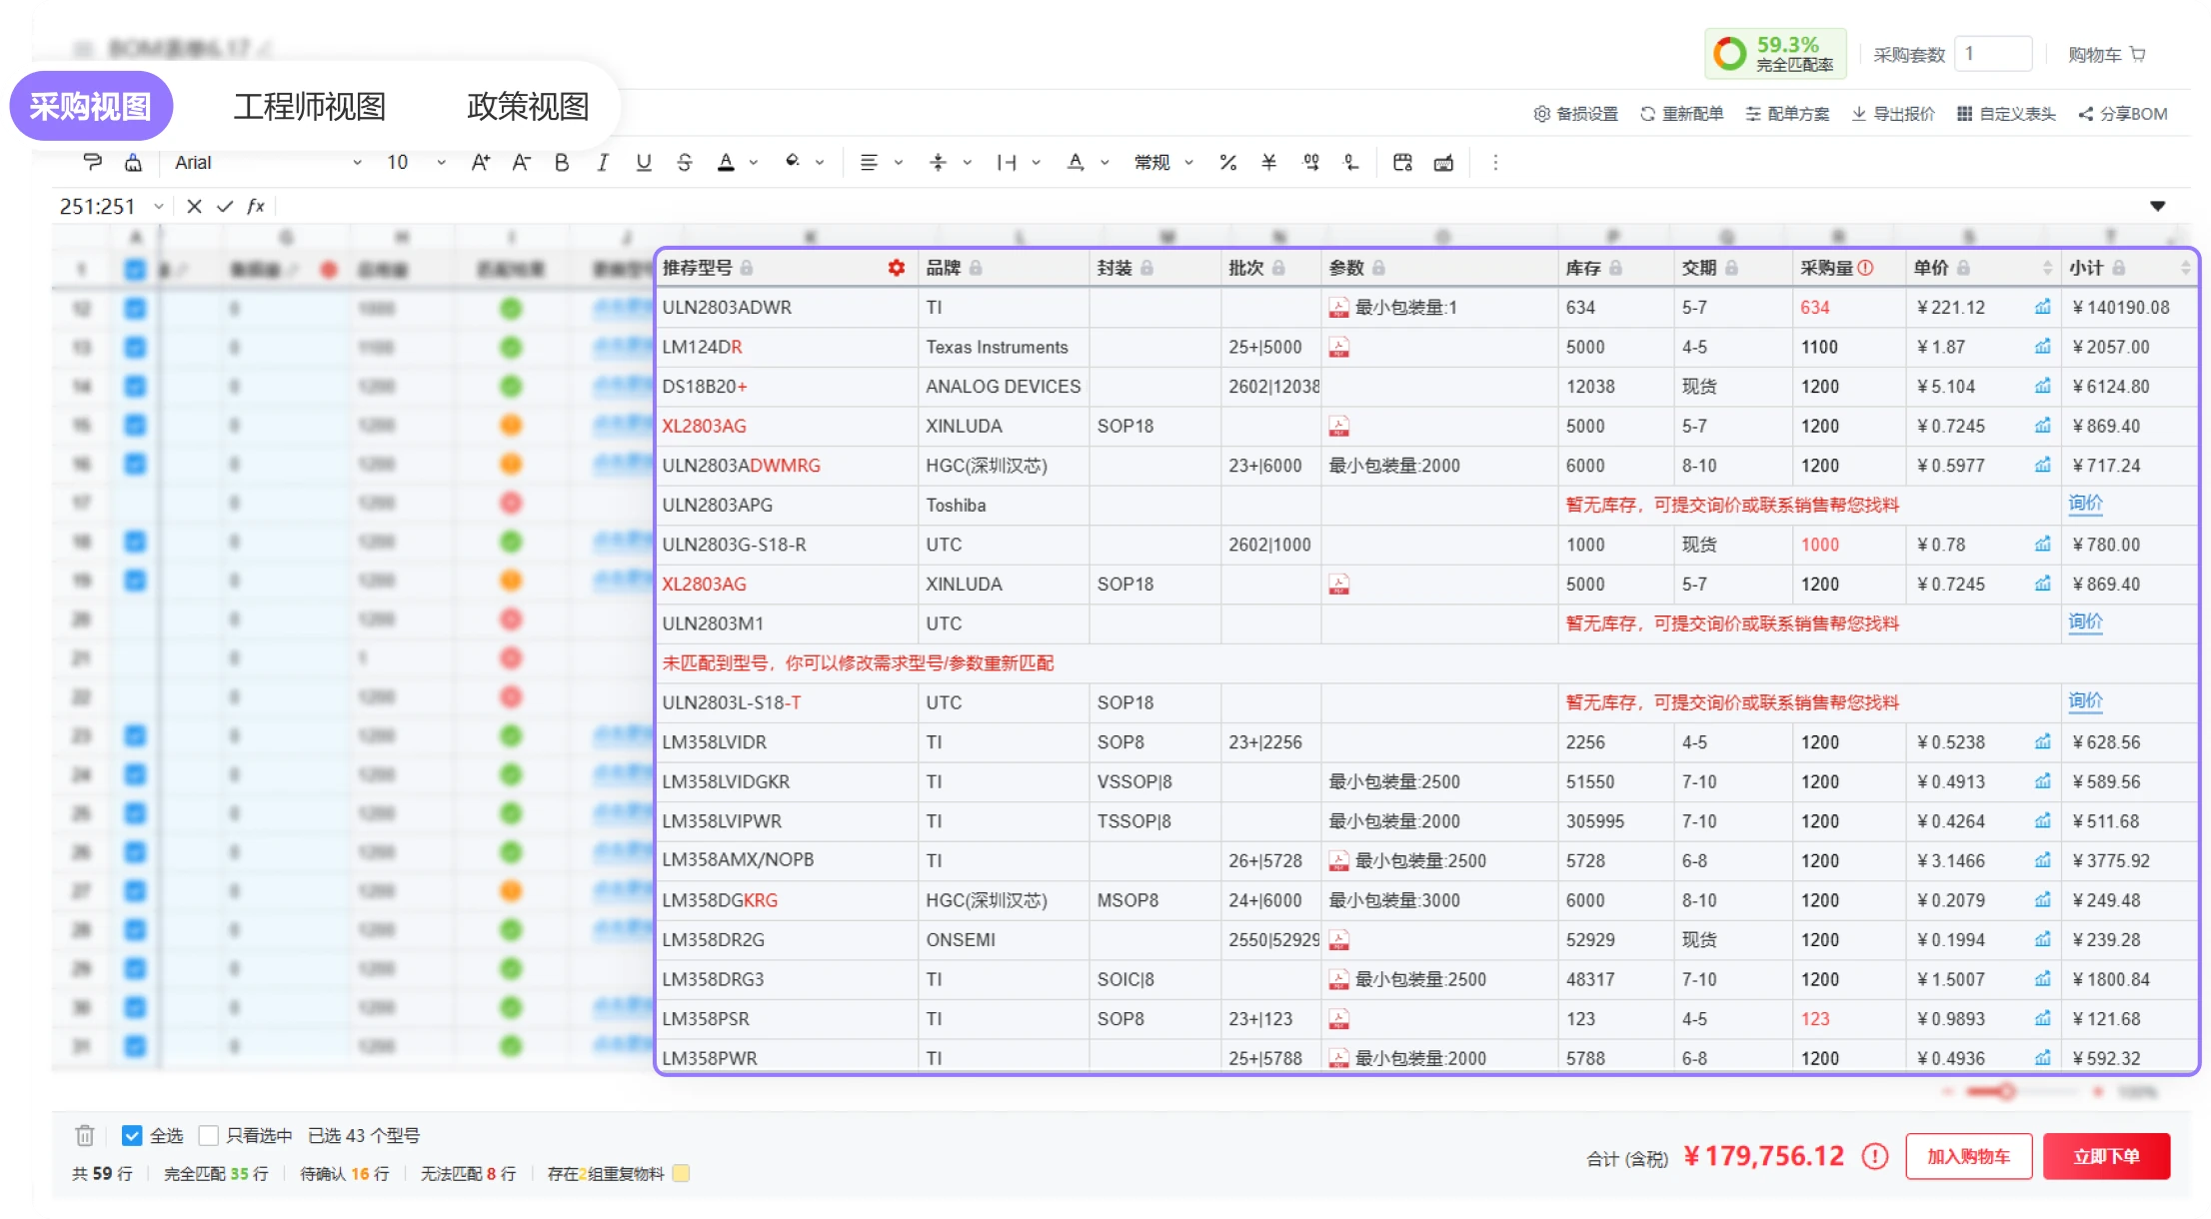2211x1219 pixels.
Task: Uncheck the checkbox in row 18
Action: 135,542
